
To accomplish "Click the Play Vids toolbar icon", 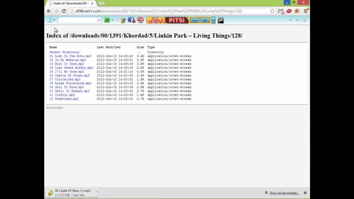I will [140, 20].
